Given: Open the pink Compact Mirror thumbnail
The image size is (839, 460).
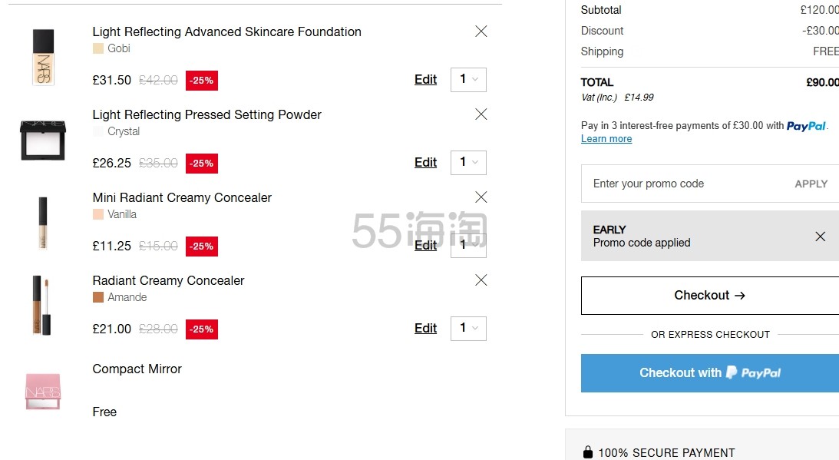Looking at the screenshot, I should [43, 392].
